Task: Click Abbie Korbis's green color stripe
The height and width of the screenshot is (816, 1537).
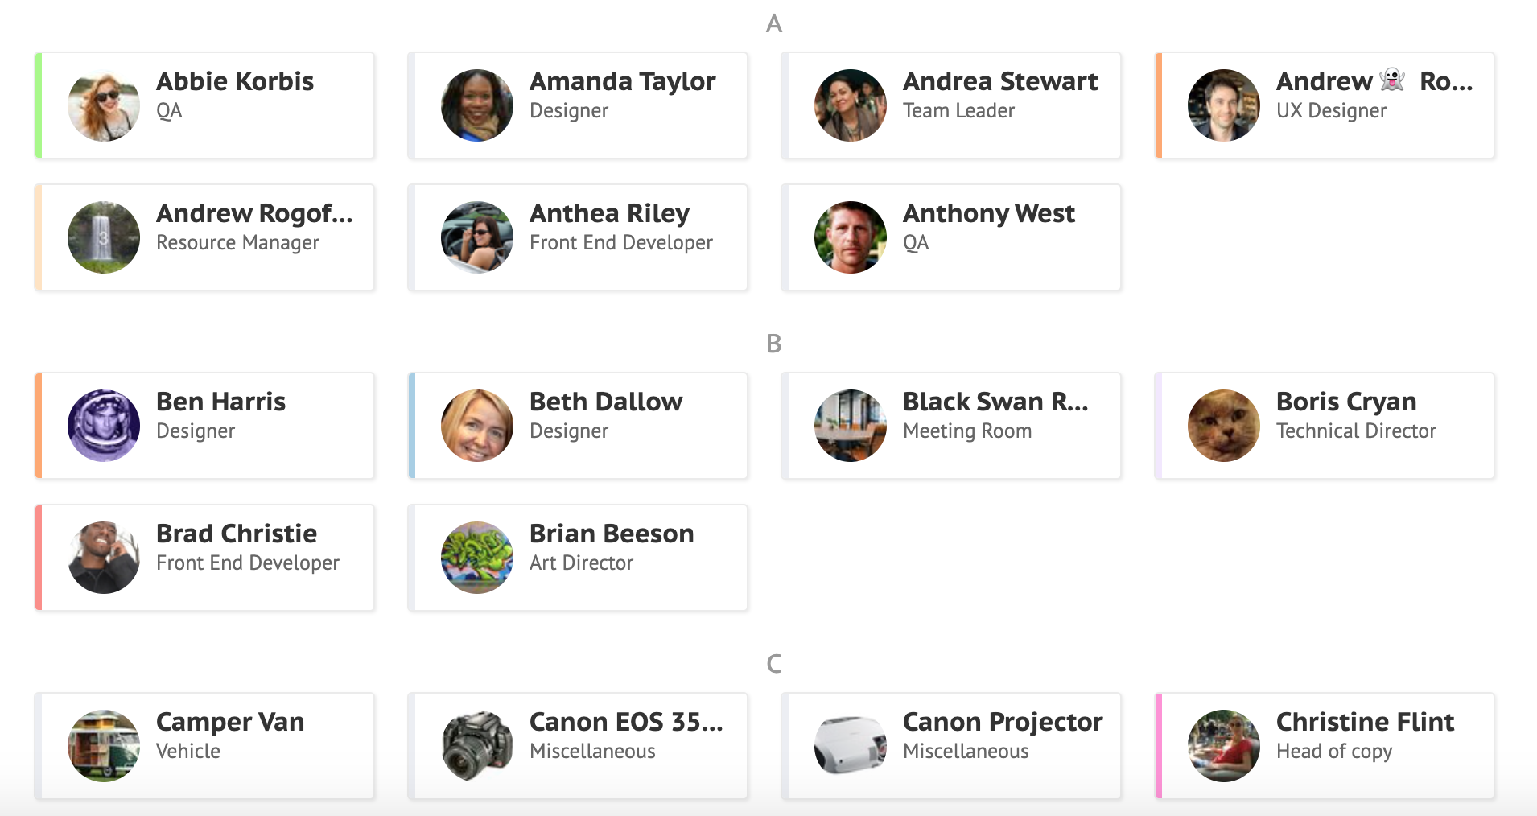Action: (39, 105)
